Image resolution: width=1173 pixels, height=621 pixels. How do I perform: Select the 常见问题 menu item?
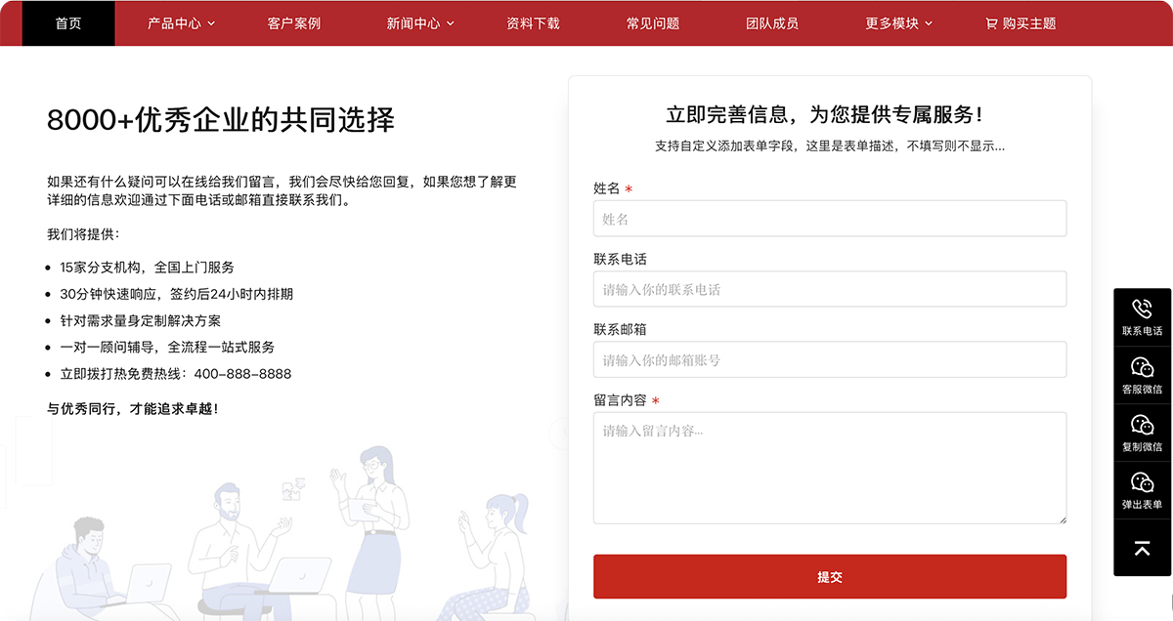653,23
